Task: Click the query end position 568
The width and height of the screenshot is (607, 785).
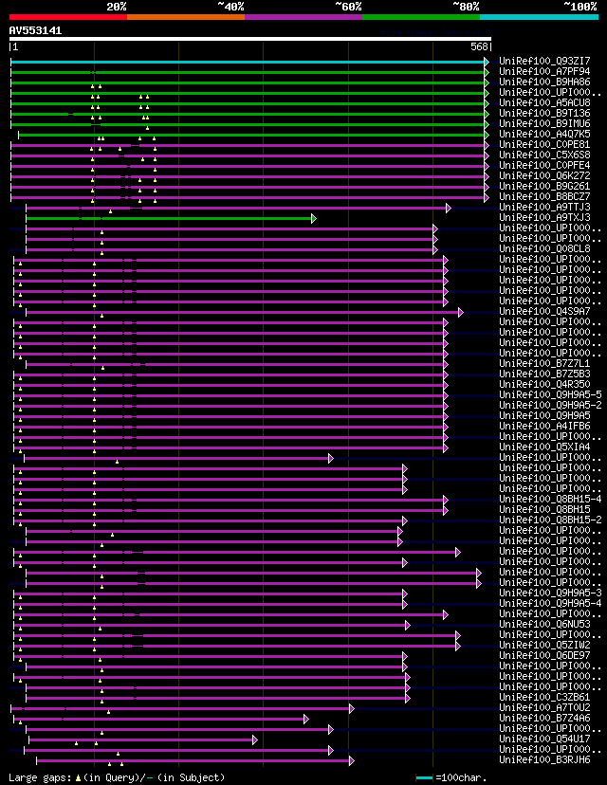Action: point(479,46)
